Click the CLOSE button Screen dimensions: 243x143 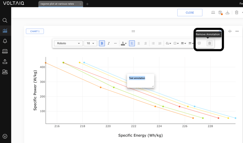(x=190, y=12)
